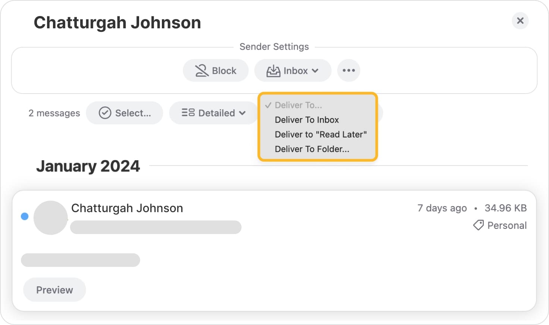The height and width of the screenshot is (325, 549).
Task: Expand the Inbox dropdown chevron
Action: 315,71
